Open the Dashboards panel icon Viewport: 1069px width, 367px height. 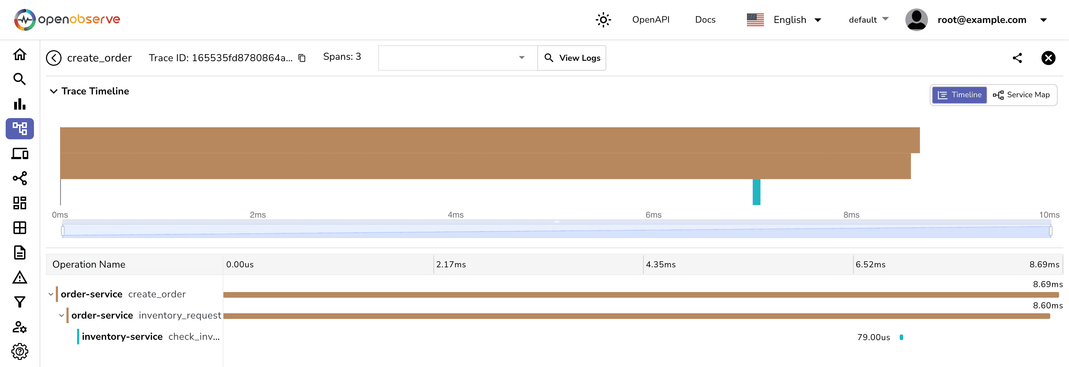(19, 203)
